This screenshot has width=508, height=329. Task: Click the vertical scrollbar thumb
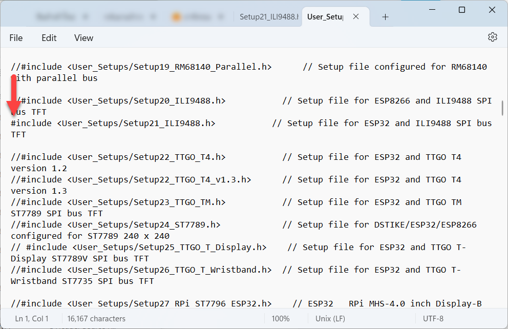coord(502,108)
